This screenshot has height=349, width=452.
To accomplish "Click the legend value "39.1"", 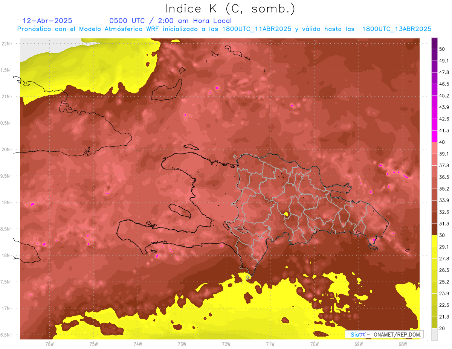I will point(444,154).
